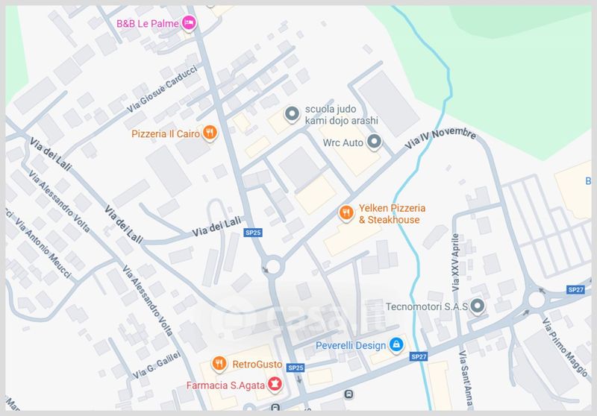Click the SP25 road shield near Via dei Lali
The image size is (597, 416).
pos(253,233)
